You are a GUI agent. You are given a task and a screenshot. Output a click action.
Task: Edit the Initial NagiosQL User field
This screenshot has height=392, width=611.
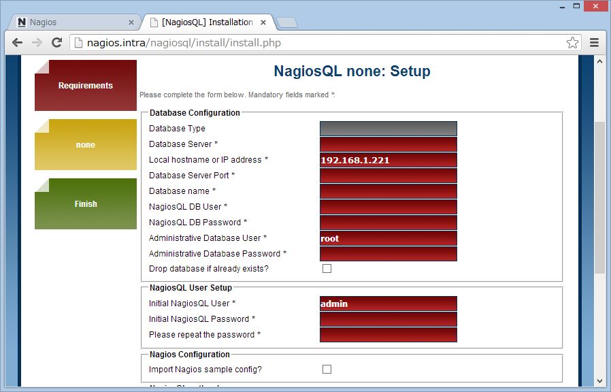389,304
